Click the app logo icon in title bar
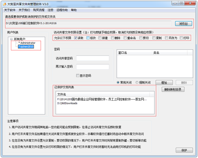The width and height of the screenshot is (198, 158). click(5, 4)
